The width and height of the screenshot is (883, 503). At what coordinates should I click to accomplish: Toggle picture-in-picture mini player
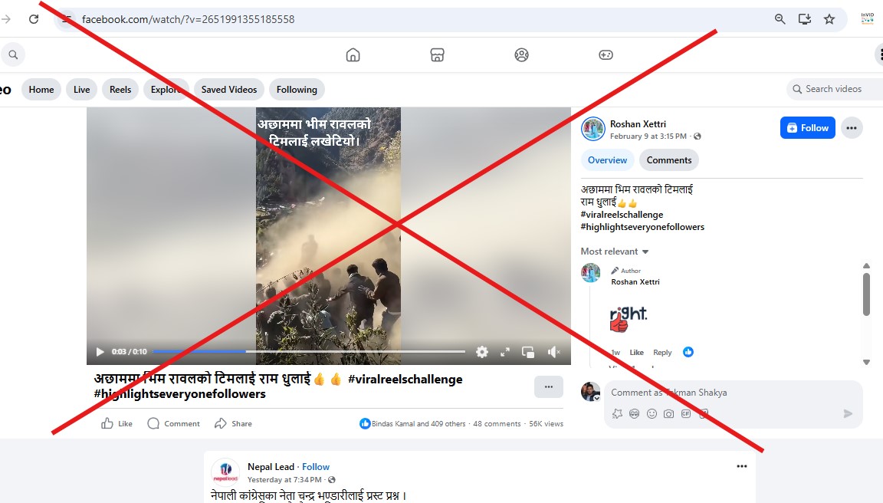click(x=528, y=352)
